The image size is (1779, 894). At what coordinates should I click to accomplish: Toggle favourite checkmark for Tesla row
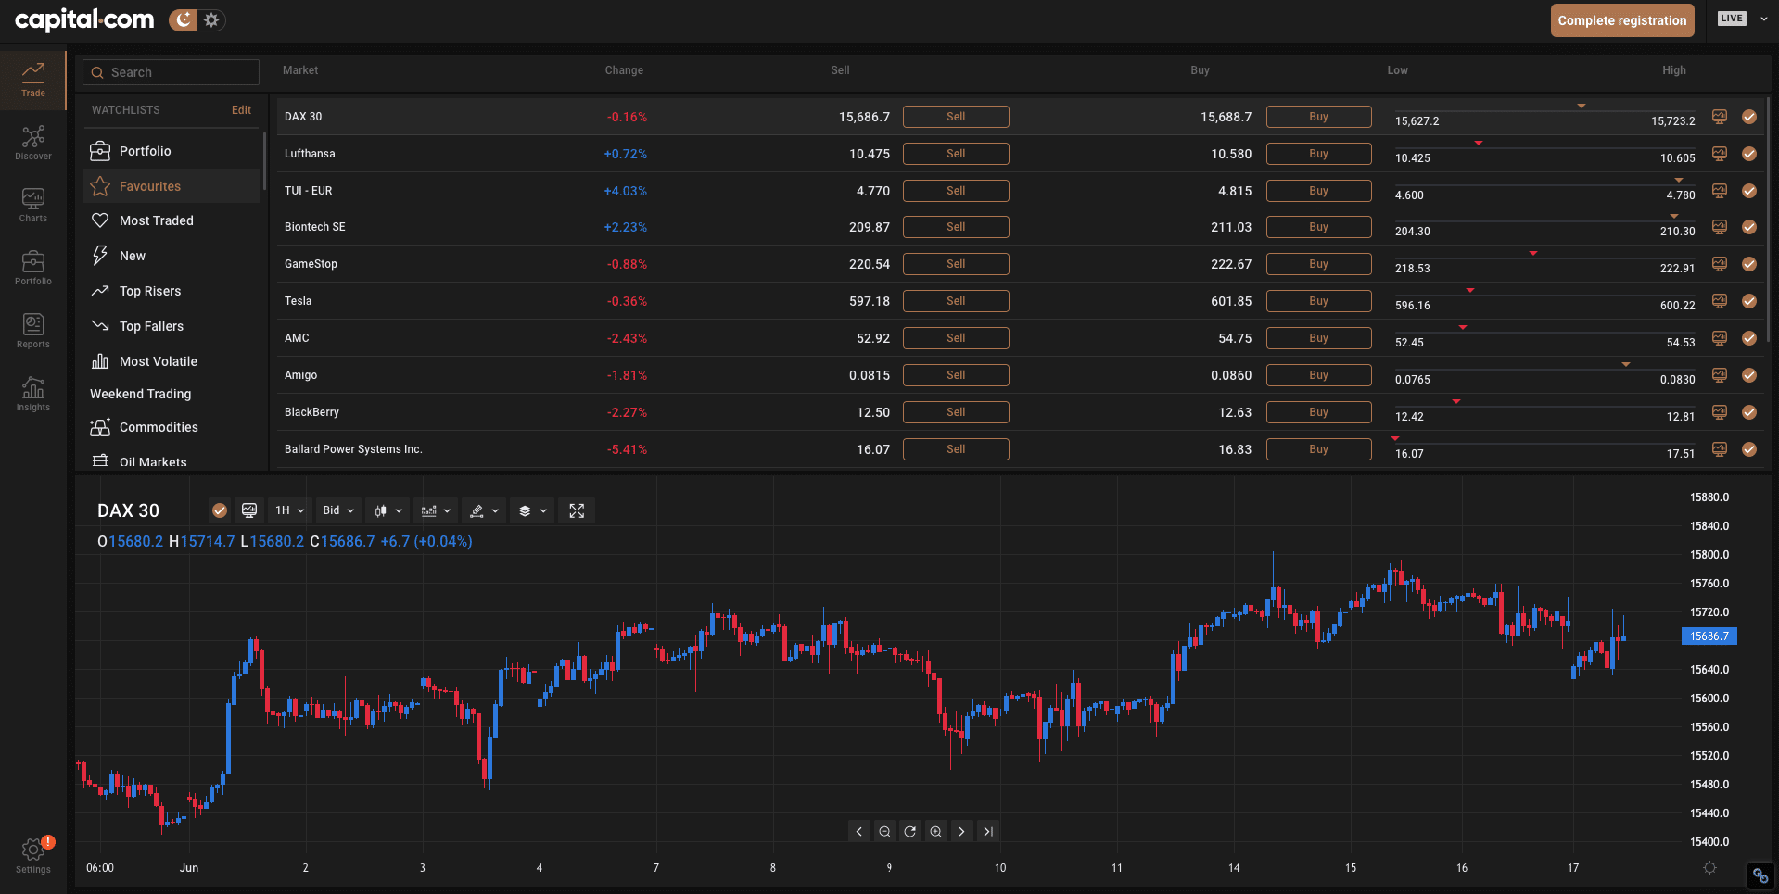[1749, 301]
